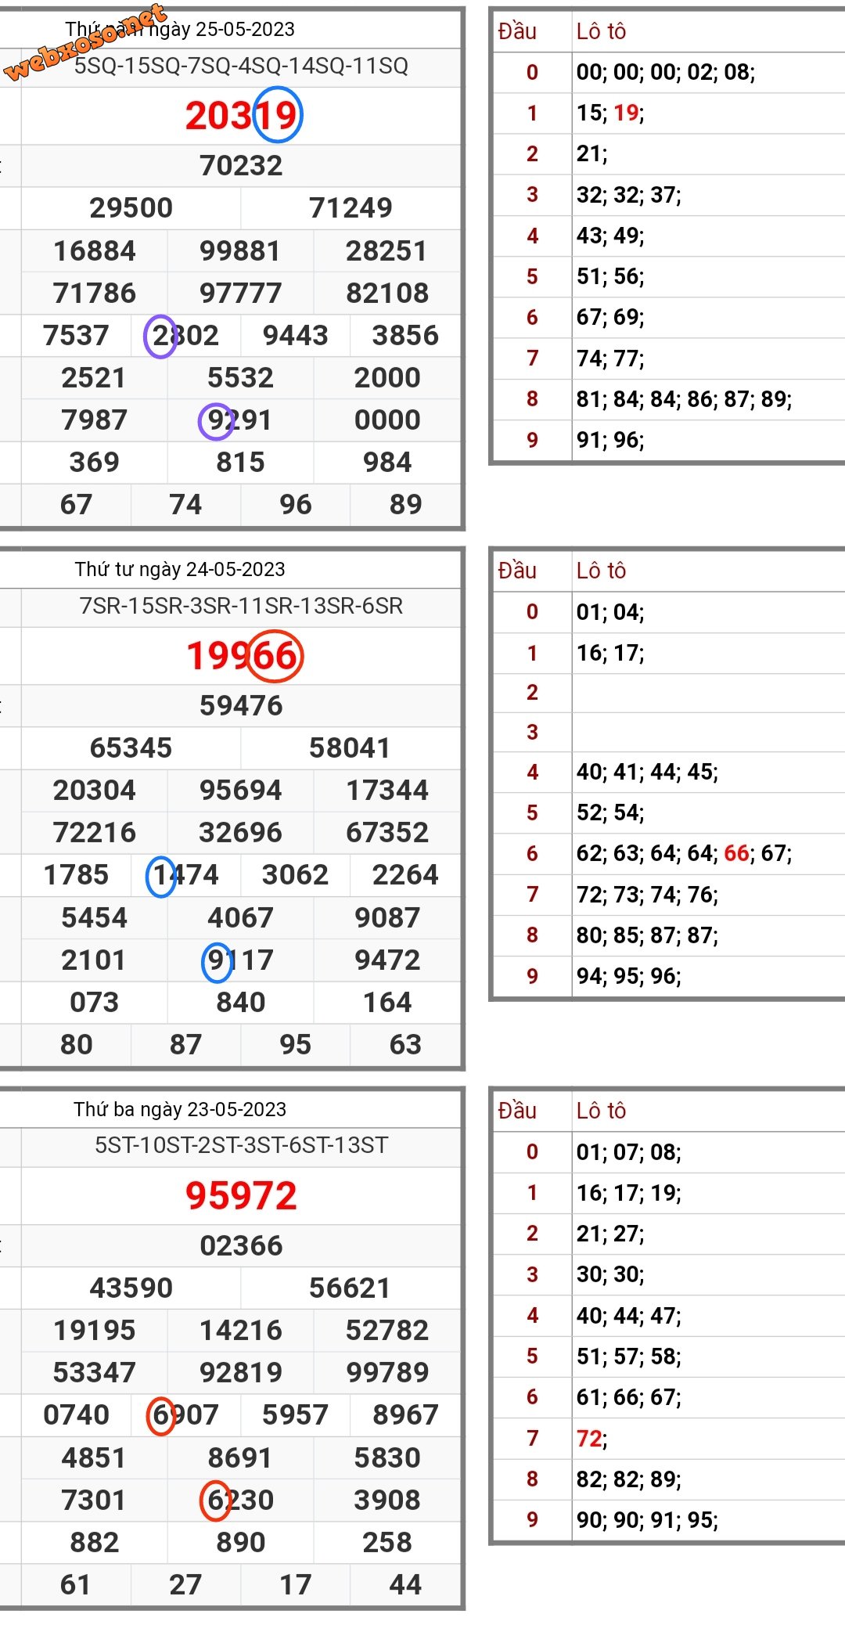Click the four-digit number 3908

[387, 1500]
